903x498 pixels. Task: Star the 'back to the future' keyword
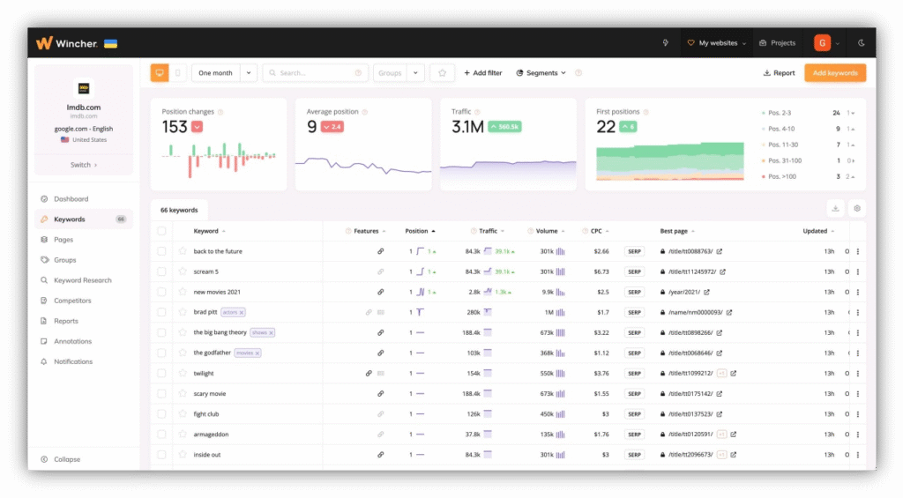(x=183, y=251)
